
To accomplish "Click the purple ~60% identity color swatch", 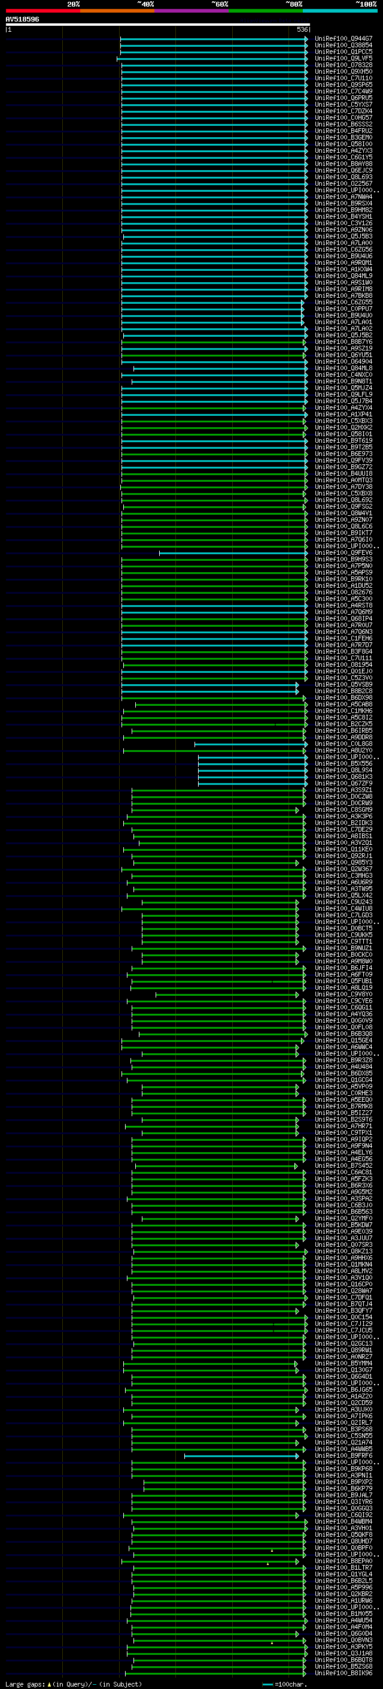I will click(192, 11).
